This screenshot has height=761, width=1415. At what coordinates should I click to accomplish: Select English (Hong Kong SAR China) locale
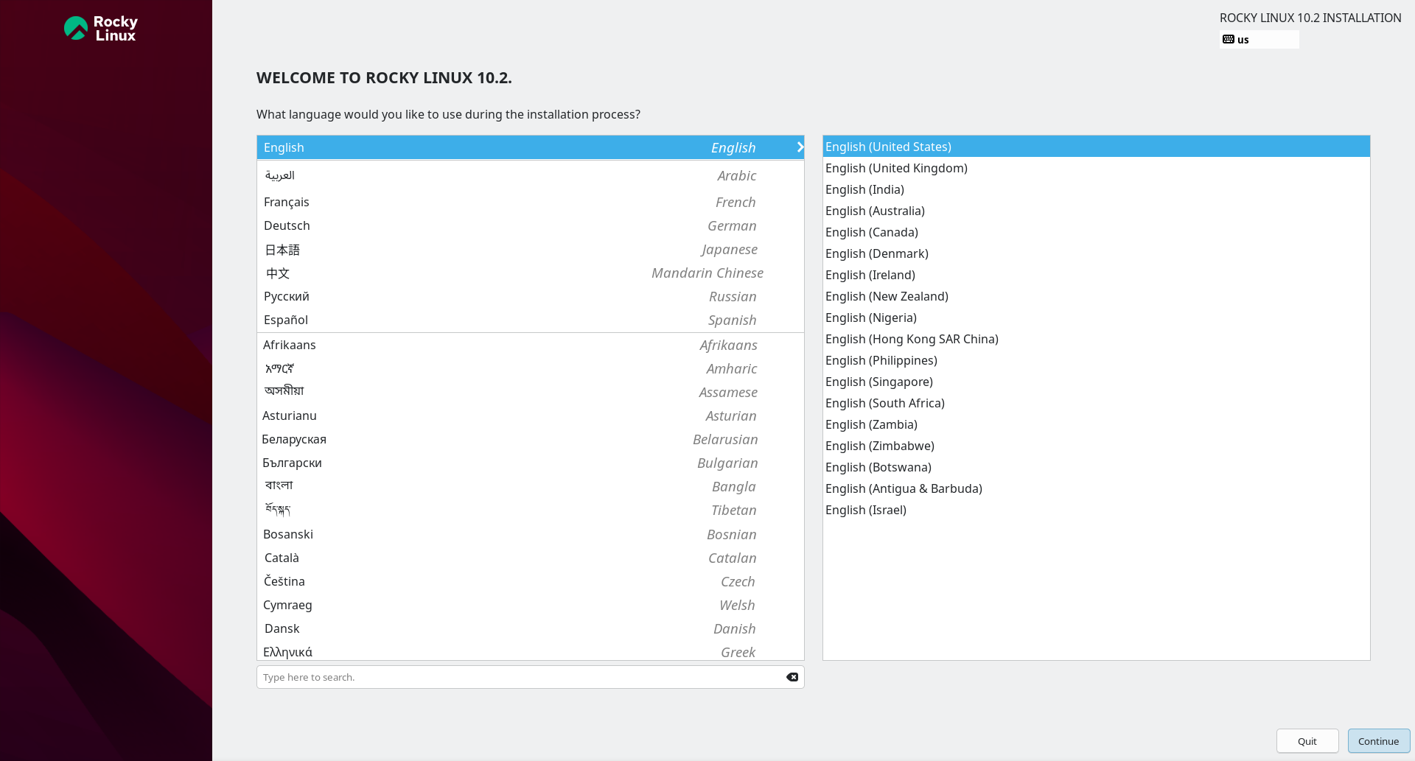[1097, 339]
